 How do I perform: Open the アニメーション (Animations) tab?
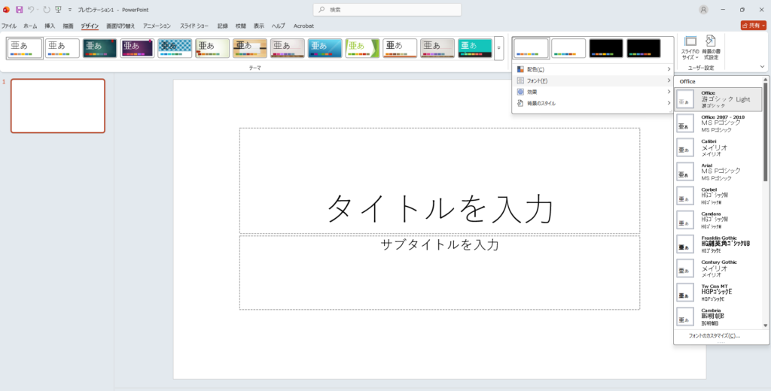point(158,26)
